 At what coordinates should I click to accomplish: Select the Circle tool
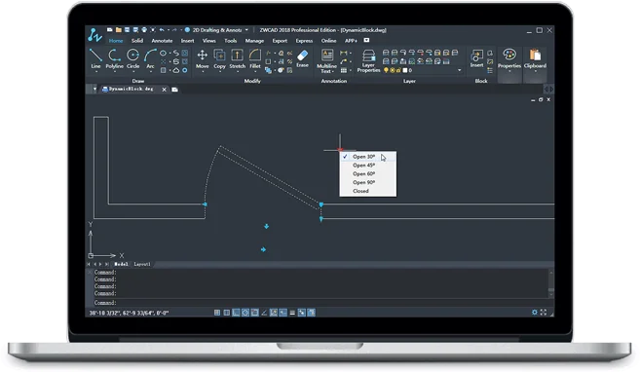[132, 58]
